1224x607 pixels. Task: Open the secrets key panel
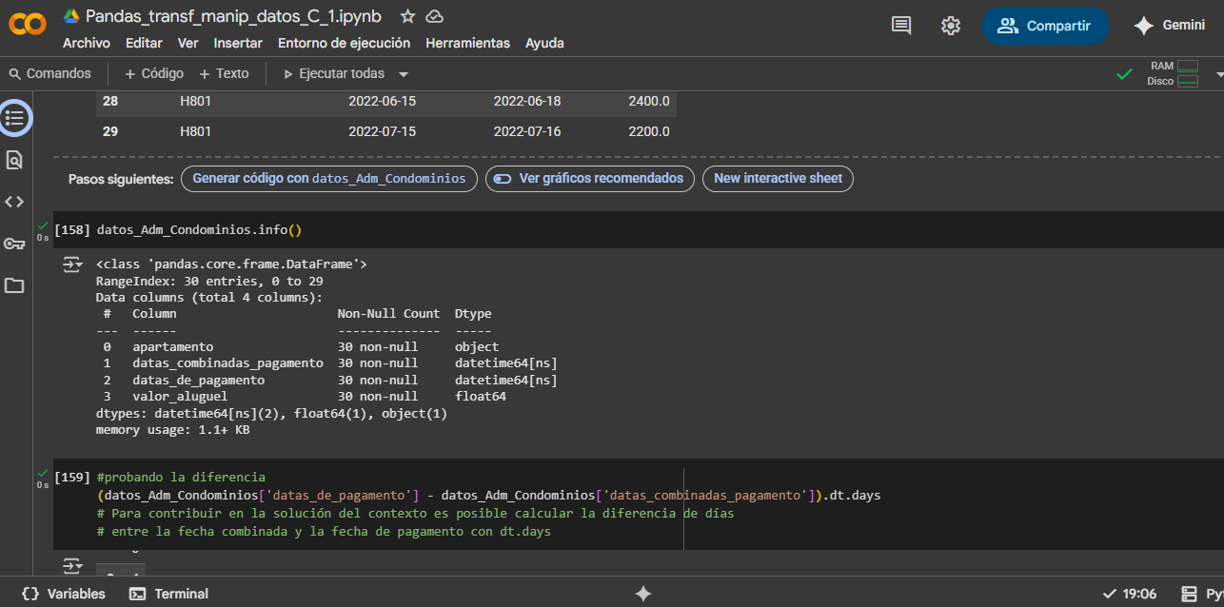point(14,244)
